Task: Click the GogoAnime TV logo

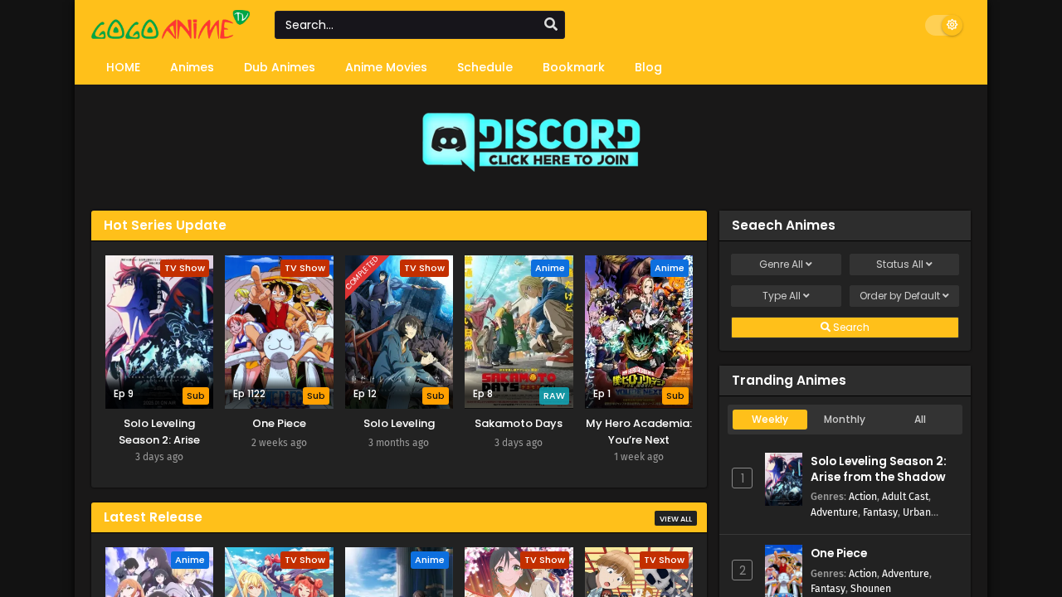Action: click(170, 25)
